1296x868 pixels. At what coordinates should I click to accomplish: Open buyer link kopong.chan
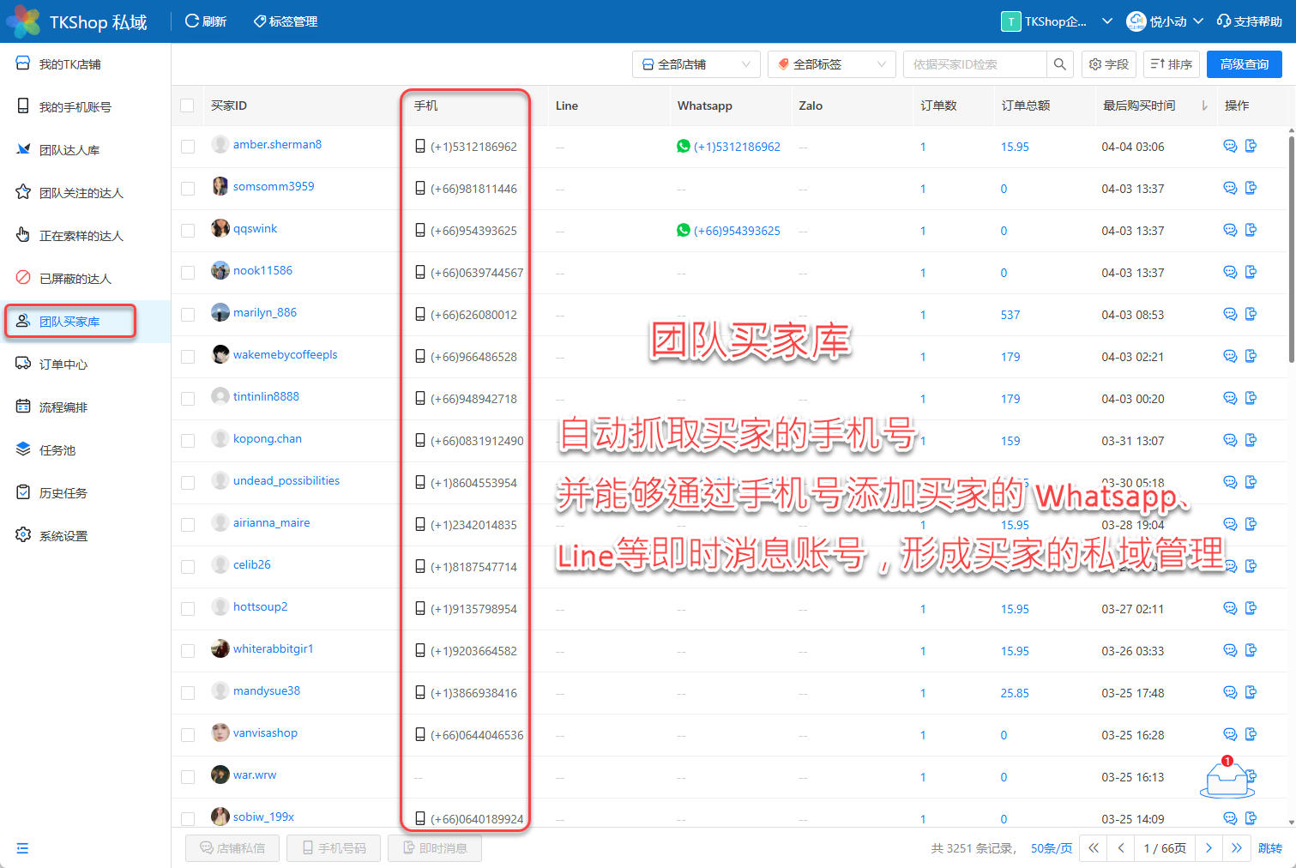coord(268,438)
